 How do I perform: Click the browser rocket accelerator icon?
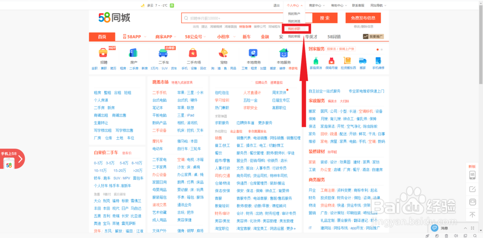point(427,236)
